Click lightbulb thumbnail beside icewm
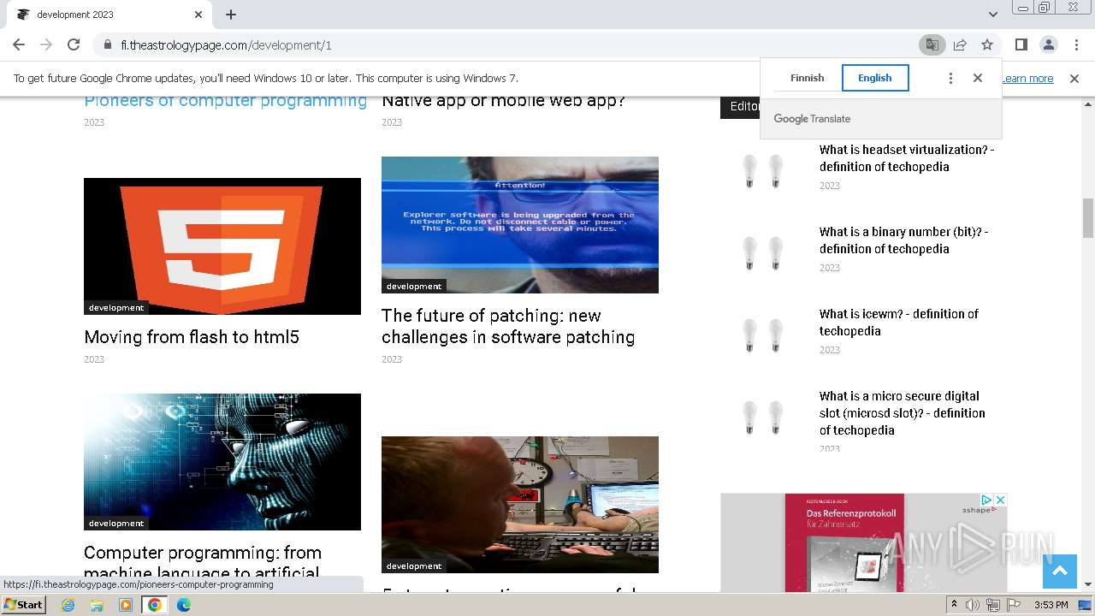This screenshot has height=616, width=1095. pos(763,335)
